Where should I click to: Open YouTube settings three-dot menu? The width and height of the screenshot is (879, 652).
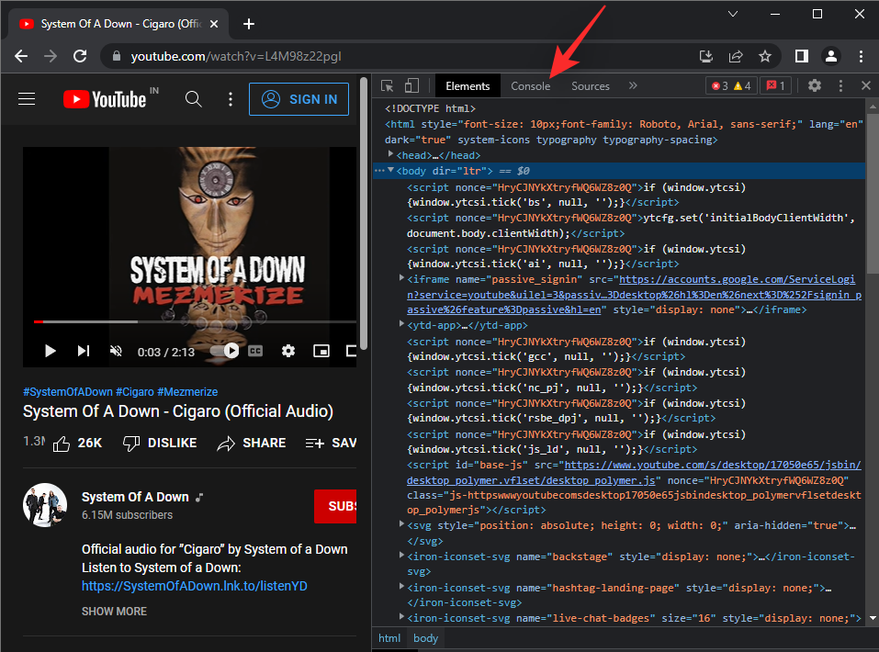click(x=231, y=99)
